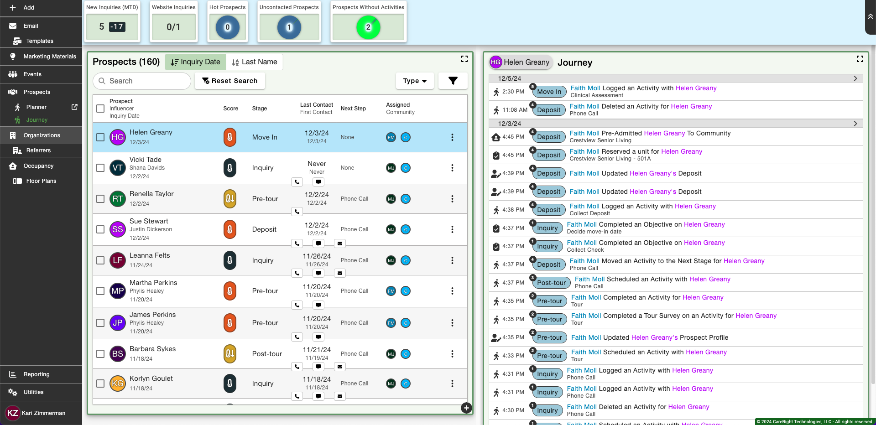Click the green Prospects Without Activities gauge

368,27
